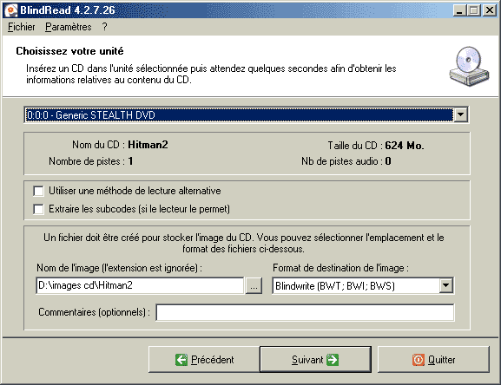The width and height of the screenshot is (501, 385).
Task: Open the browse button with three dots
Action: 254,285
